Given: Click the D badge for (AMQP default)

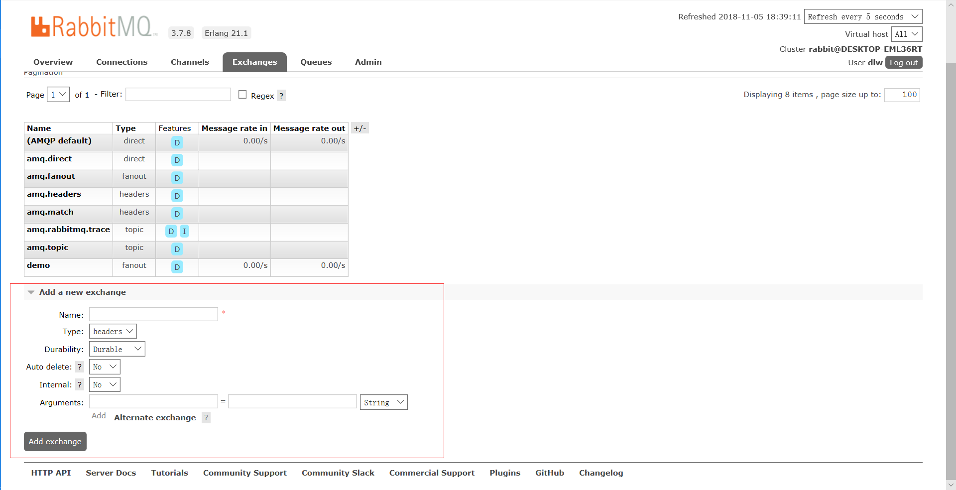Looking at the screenshot, I should point(177,142).
